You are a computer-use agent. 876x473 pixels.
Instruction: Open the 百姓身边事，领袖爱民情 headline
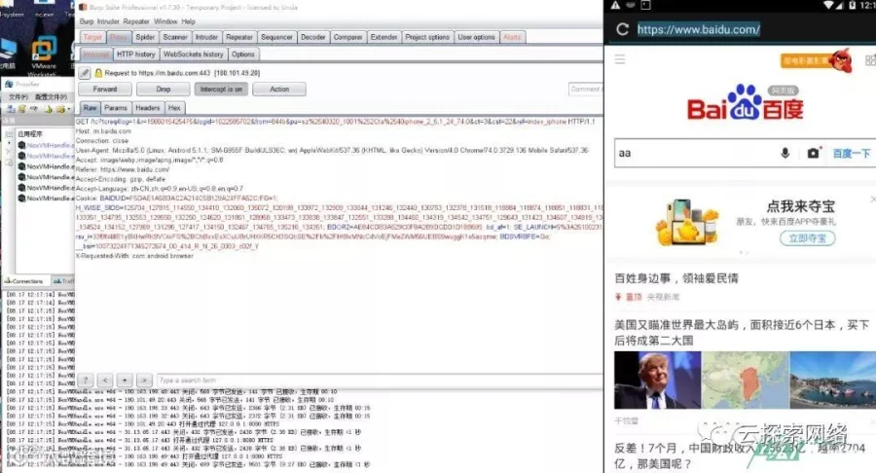pos(676,278)
